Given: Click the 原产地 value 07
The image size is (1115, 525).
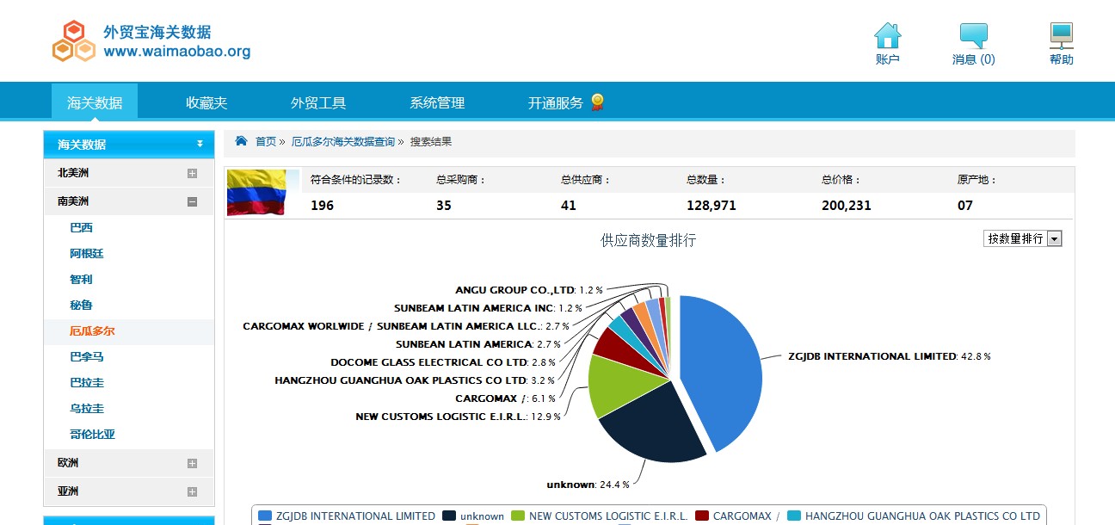Looking at the screenshot, I should coord(965,206).
